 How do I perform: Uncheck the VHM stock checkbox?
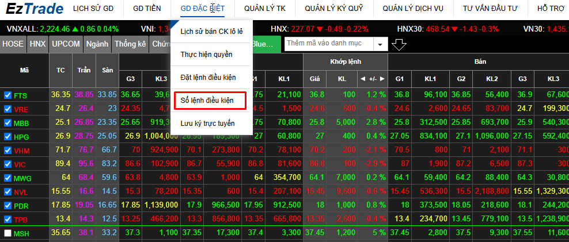pyautogui.click(x=7, y=151)
